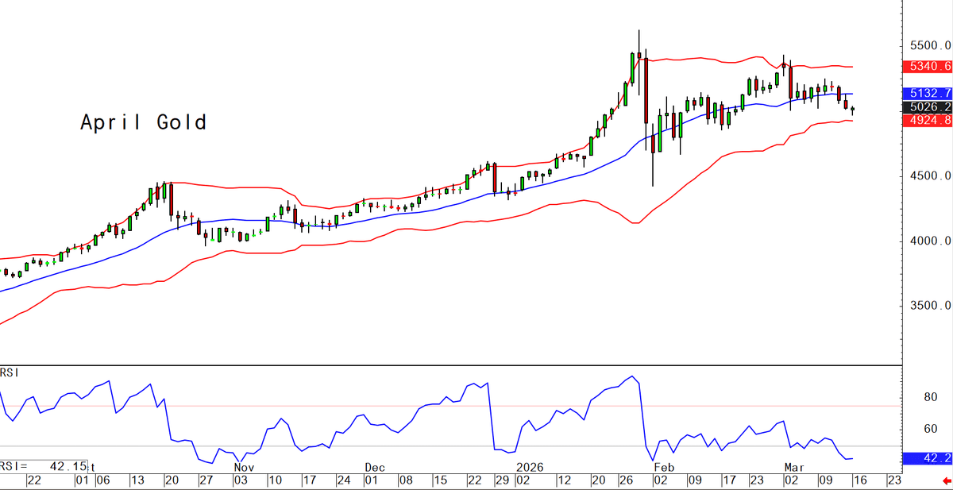
Task: Select the 80 level on RSI axis
Action: click(932, 397)
